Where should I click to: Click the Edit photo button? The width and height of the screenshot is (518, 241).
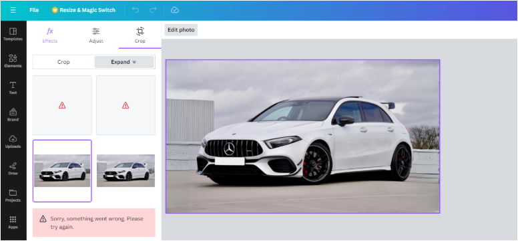(181, 30)
